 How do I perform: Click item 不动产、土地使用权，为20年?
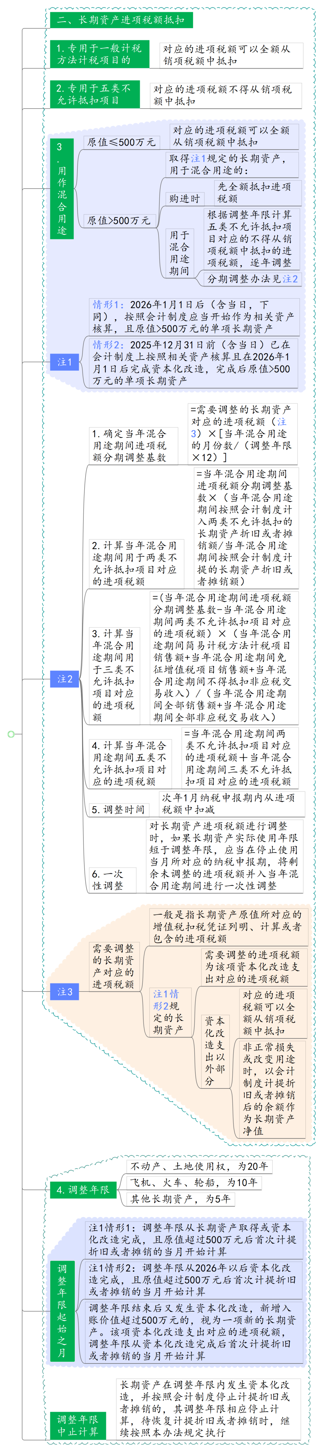click(x=200, y=1166)
